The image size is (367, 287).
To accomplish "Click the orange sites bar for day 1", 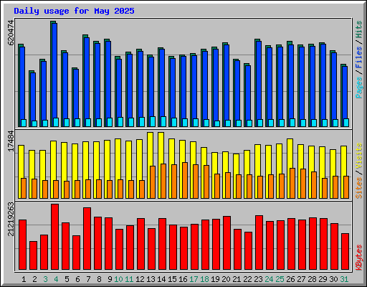I will point(24,188).
